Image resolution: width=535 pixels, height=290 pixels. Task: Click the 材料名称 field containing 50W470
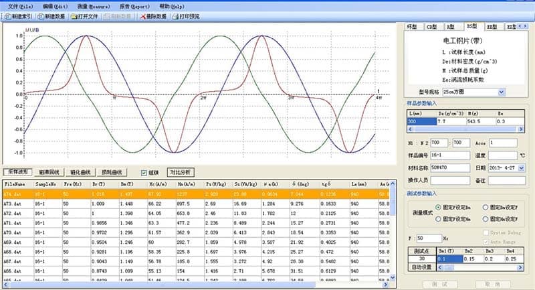[450, 167]
